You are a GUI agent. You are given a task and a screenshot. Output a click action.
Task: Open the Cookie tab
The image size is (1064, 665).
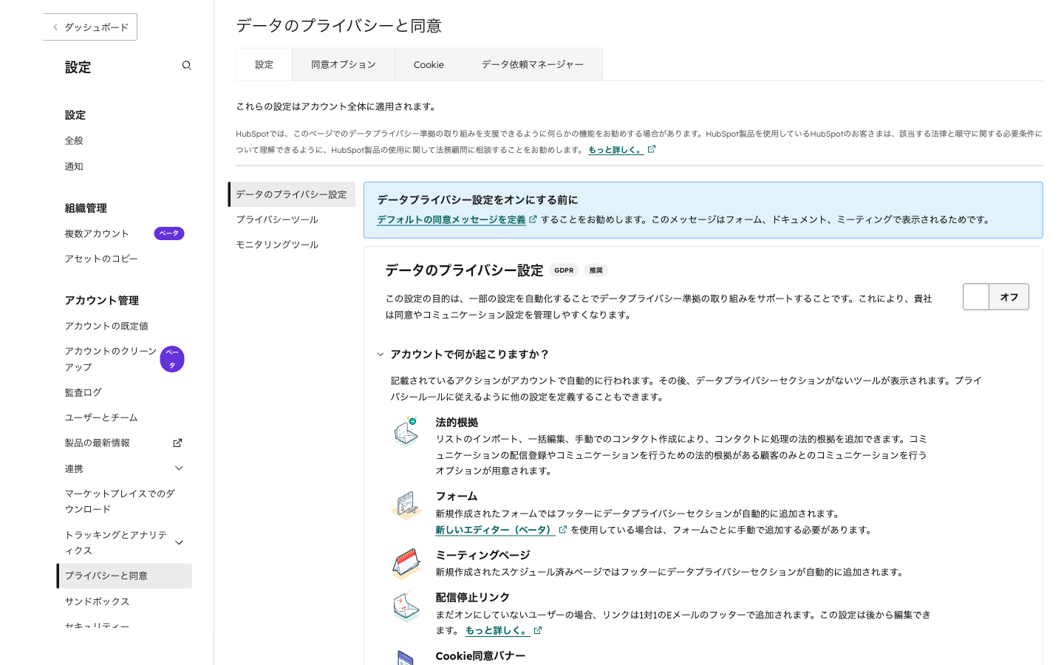tap(429, 65)
